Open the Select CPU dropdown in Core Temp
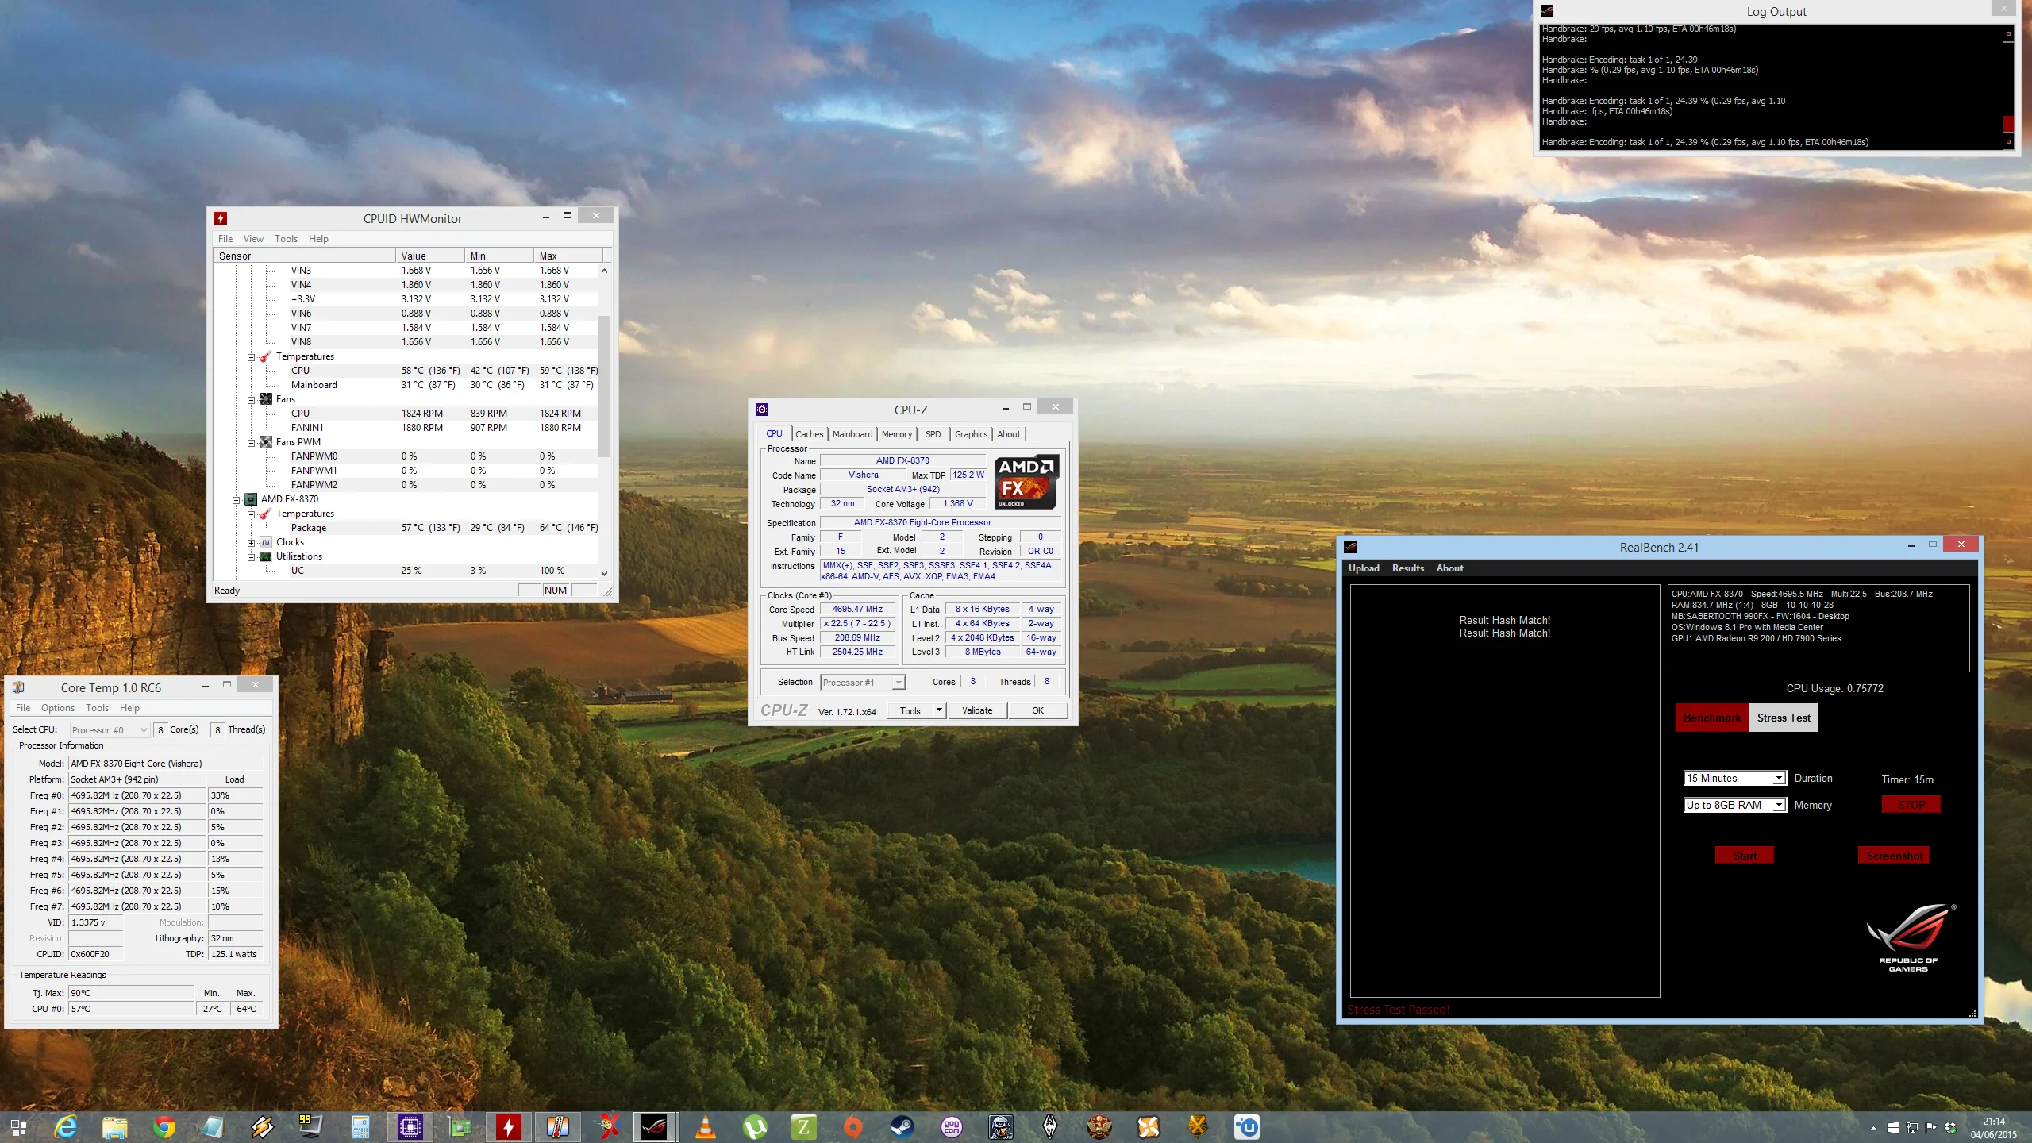2032x1143 pixels. pos(110,729)
